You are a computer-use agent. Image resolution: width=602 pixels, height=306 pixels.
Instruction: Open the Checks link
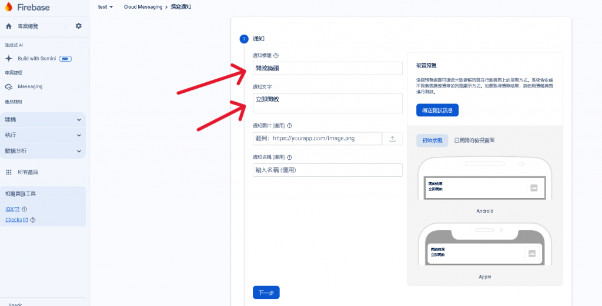pos(16,220)
